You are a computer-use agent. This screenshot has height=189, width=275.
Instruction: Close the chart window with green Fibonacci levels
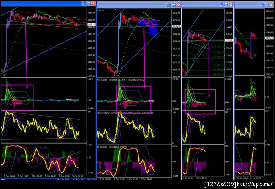[x=231, y=5]
